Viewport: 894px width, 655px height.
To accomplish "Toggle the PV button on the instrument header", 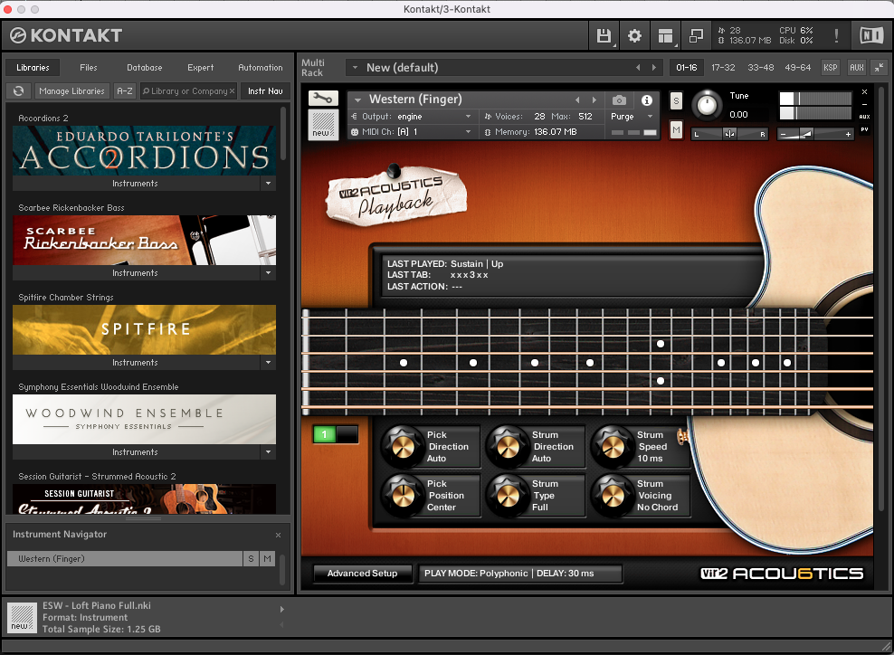I will point(864,129).
